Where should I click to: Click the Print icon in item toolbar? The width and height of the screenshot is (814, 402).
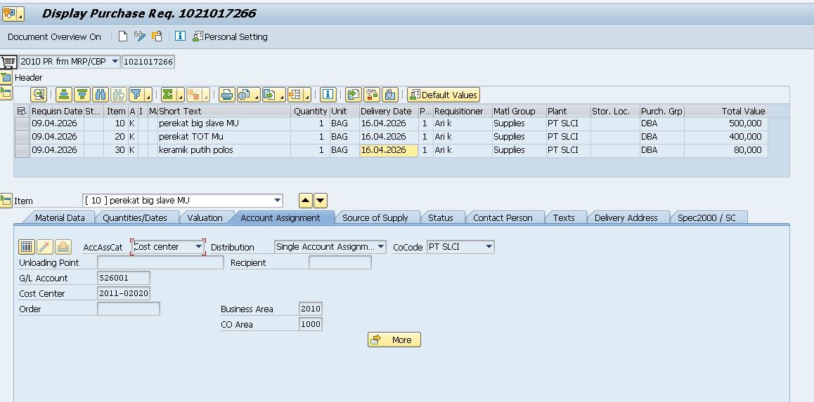tap(226, 95)
